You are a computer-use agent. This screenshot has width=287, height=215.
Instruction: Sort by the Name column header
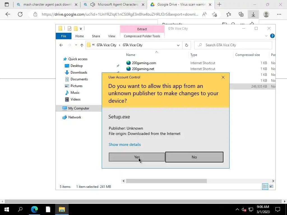tap(131, 55)
